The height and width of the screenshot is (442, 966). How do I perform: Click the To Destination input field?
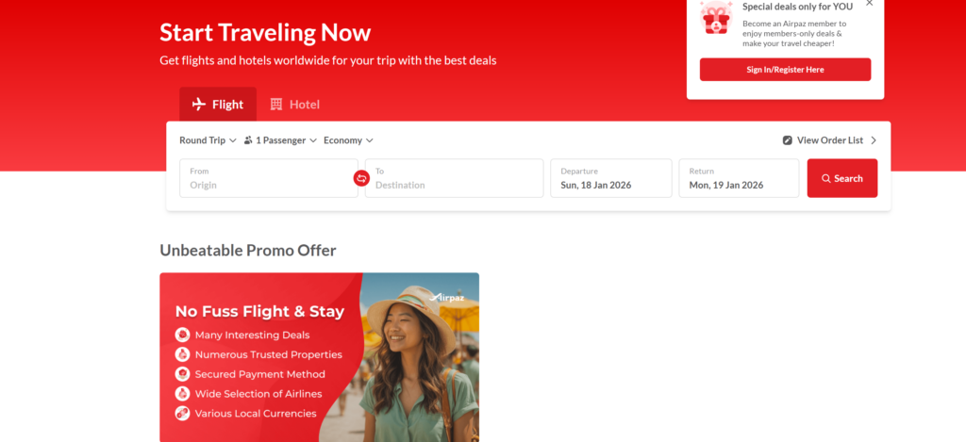[x=454, y=178]
